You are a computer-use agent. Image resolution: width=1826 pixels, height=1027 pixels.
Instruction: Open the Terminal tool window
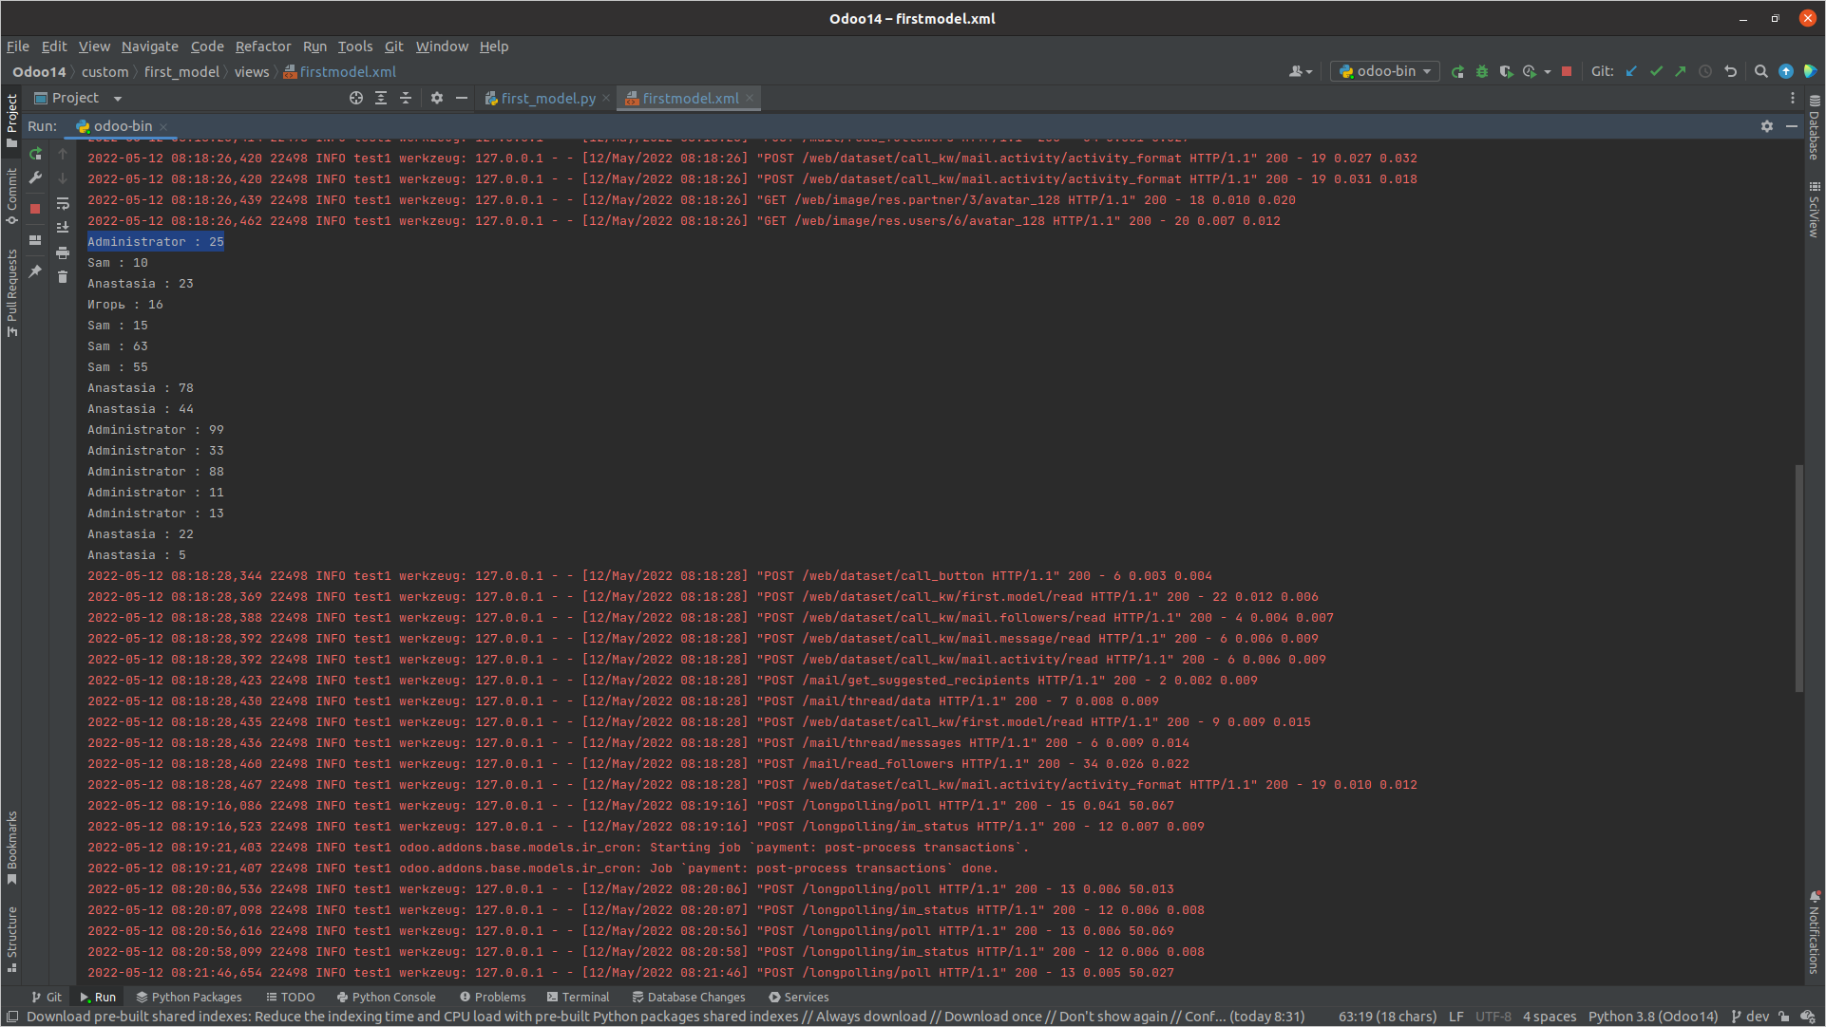click(x=579, y=998)
